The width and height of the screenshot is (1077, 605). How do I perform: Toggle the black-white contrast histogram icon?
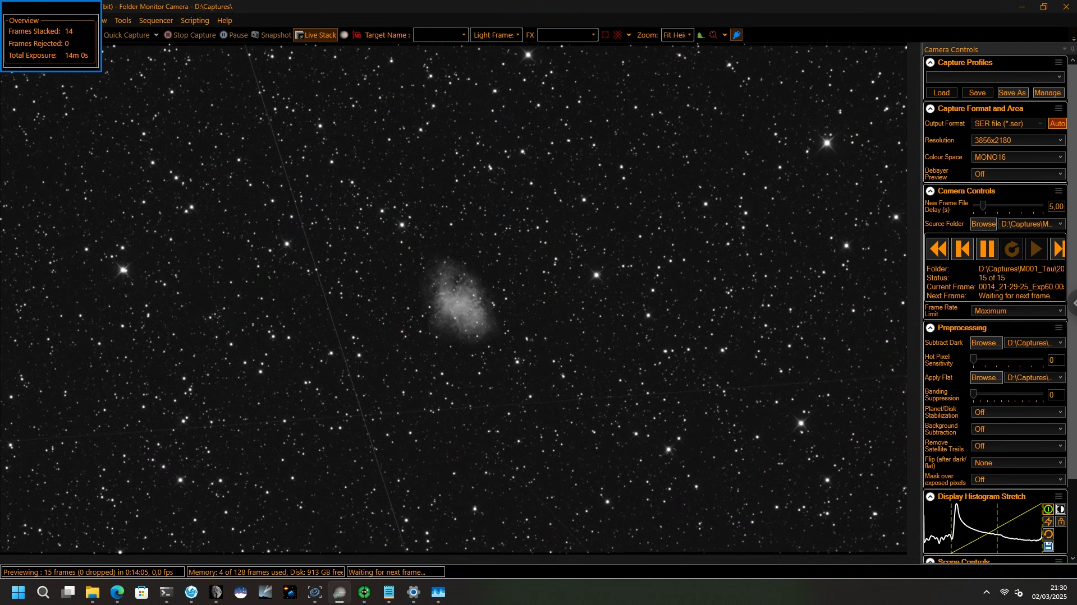[1061, 509]
